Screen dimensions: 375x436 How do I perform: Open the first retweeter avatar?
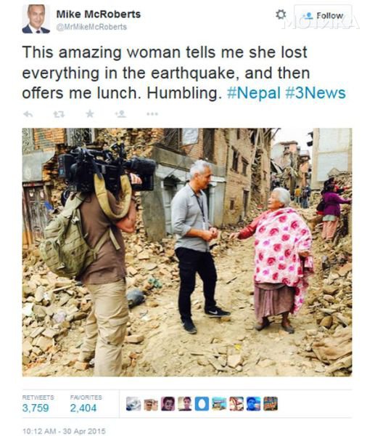coord(133,404)
